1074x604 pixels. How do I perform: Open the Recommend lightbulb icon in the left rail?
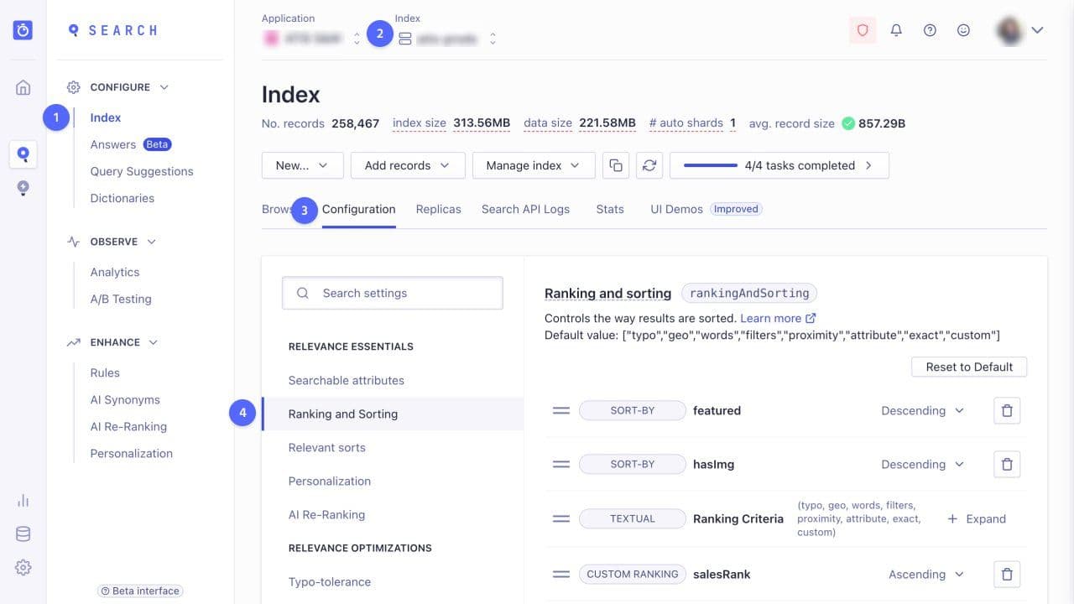pyautogui.click(x=23, y=188)
